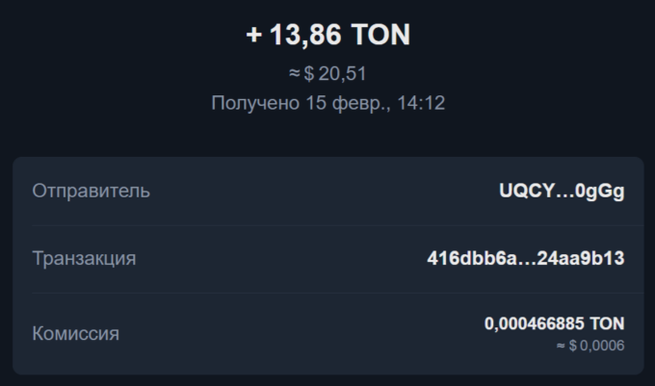Select the Отправитель label
Image resolution: width=655 pixels, height=386 pixels.
91,191
